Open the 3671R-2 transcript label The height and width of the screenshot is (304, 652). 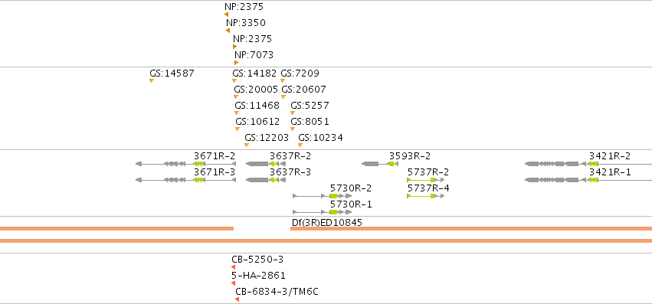(215, 156)
